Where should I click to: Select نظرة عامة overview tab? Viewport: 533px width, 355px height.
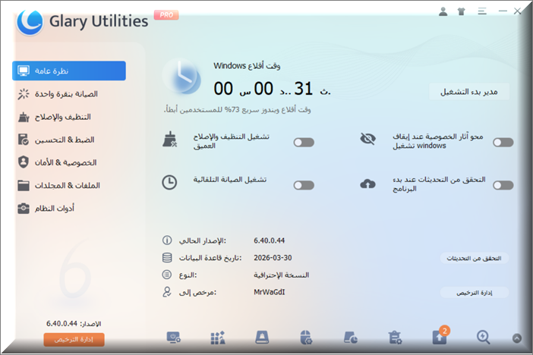[x=69, y=71]
